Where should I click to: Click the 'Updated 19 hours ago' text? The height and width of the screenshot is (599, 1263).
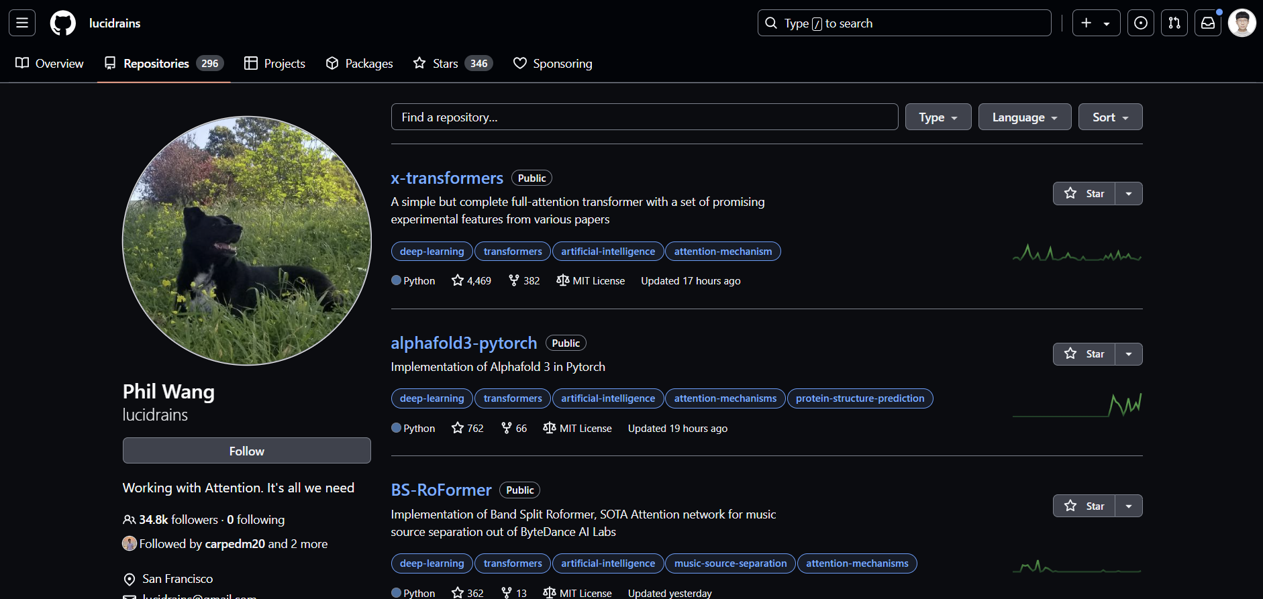pos(678,429)
